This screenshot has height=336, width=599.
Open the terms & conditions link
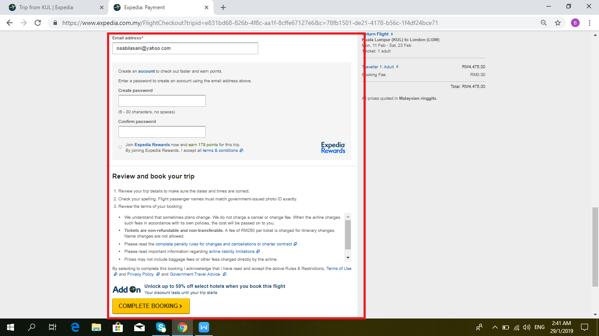pos(220,150)
